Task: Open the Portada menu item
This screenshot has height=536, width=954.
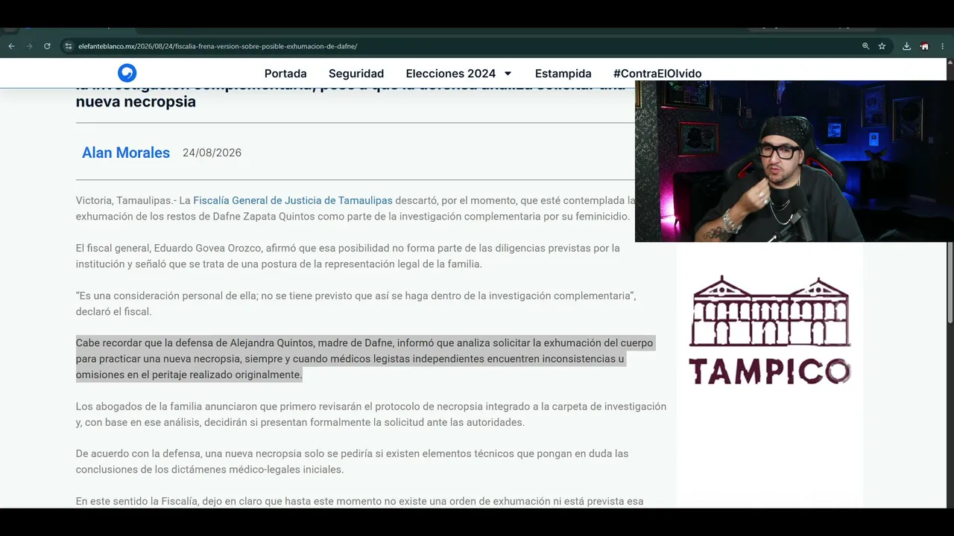Action: click(x=285, y=74)
